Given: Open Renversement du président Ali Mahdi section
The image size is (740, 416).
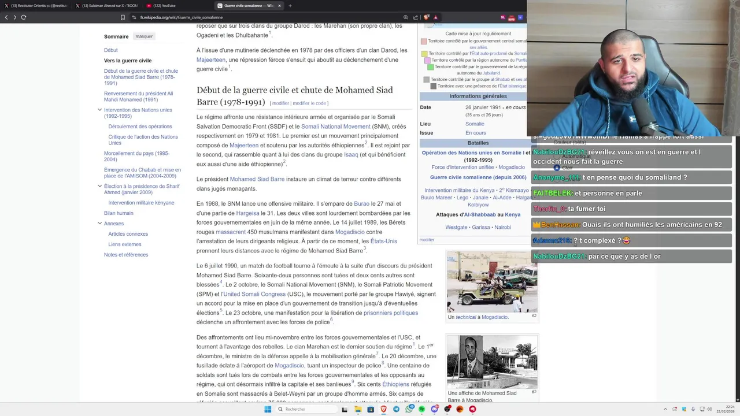Looking at the screenshot, I should 138,96.
